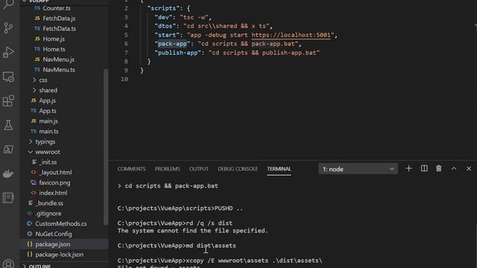Open the terminal selector '1: node' dropdown

tap(358, 169)
